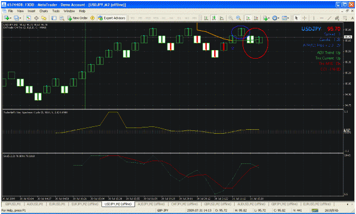This screenshot has width=356, height=214.
Task: Click the ADX Trend Up chart label
Action: click(x=329, y=52)
